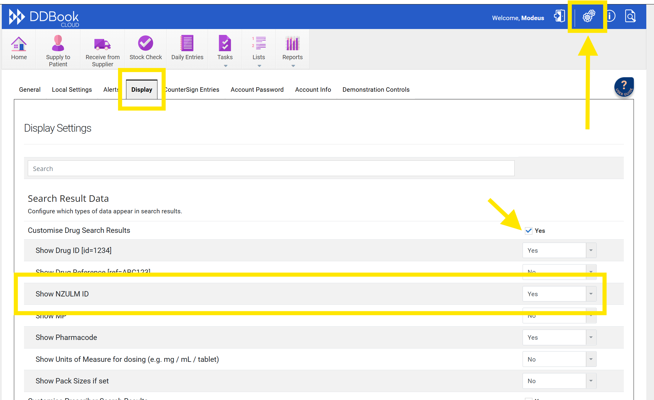The image size is (654, 400).
Task: Open the information icon in header
Action: (610, 16)
